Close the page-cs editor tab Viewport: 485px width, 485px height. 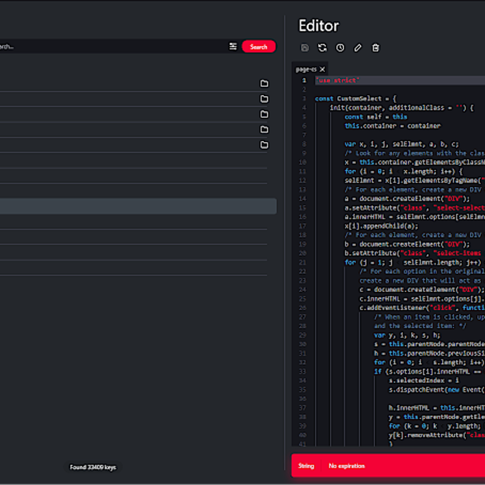tap(323, 69)
